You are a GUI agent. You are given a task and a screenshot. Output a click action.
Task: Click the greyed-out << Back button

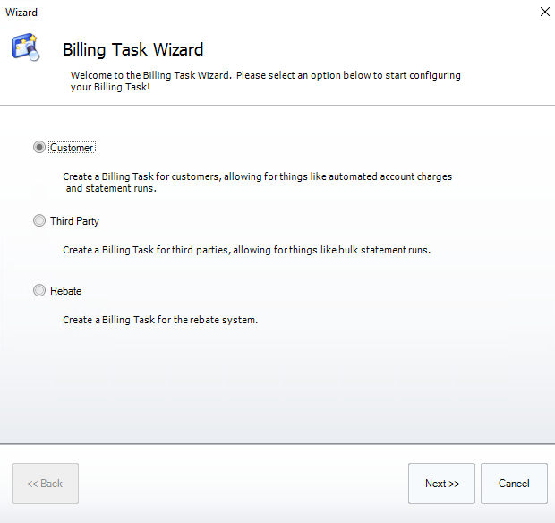[x=45, y=484]
